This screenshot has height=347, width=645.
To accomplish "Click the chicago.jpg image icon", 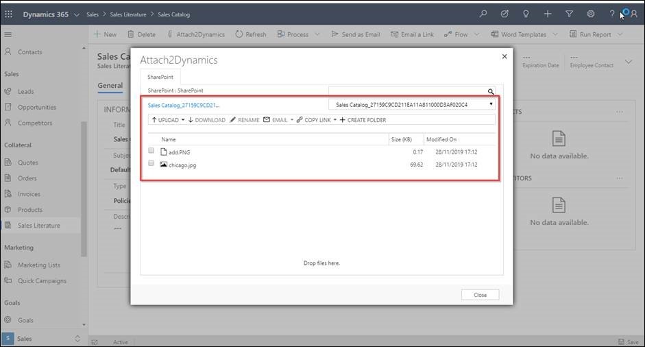I will [163, 164].
